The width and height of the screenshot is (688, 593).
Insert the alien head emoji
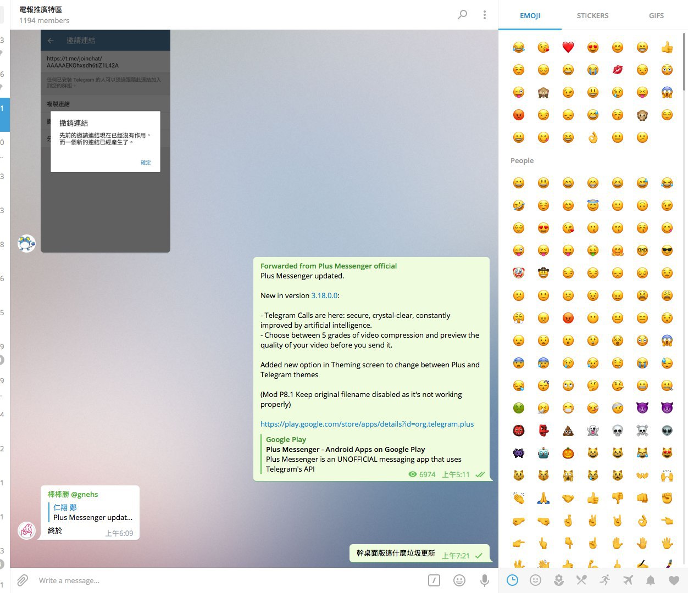pyautogui.click(x=667, y=430)
